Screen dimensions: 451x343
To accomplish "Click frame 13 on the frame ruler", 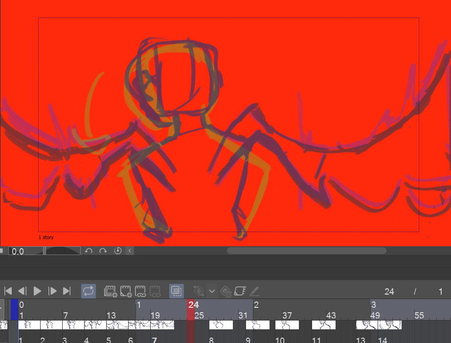I will pyautogui.click(x=111, y=316).
